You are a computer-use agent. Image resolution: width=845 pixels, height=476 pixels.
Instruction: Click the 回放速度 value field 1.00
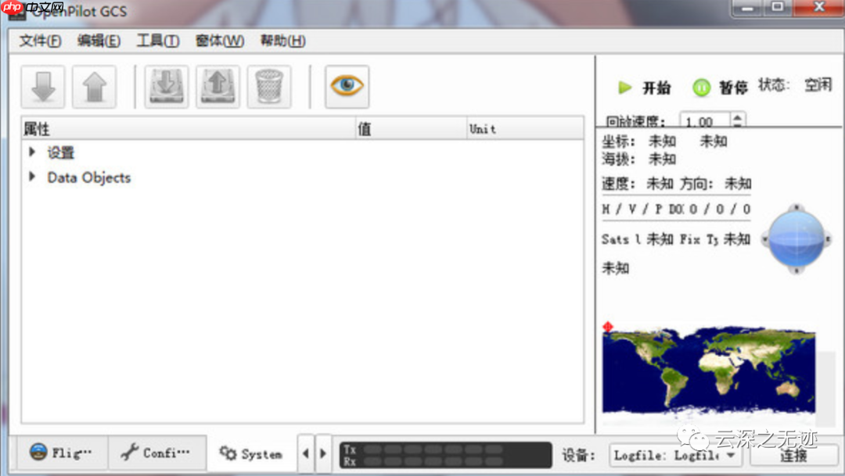(705, 121)
